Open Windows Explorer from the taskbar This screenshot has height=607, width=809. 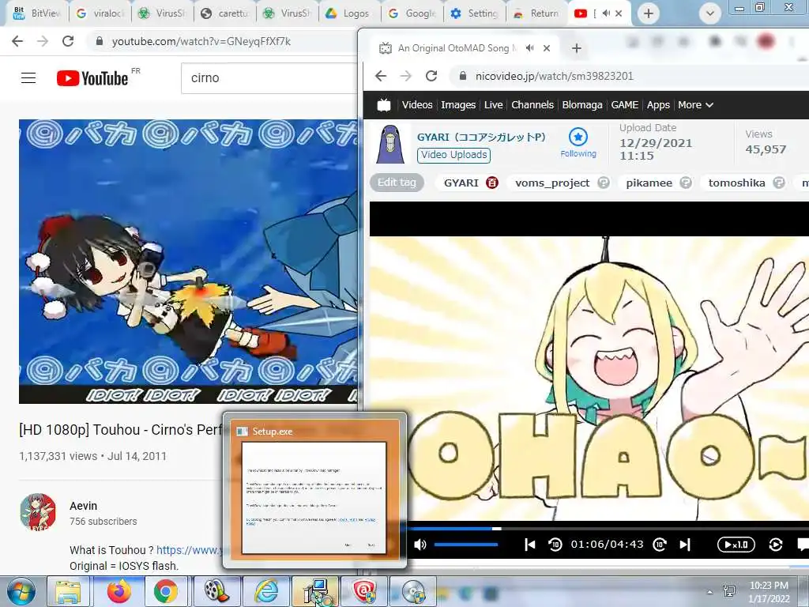[x=69, y=591]
